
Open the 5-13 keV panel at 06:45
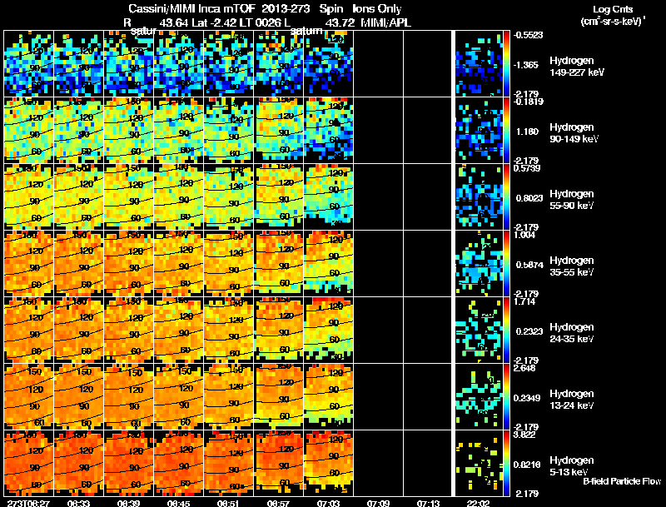click(x=178, y=463)
